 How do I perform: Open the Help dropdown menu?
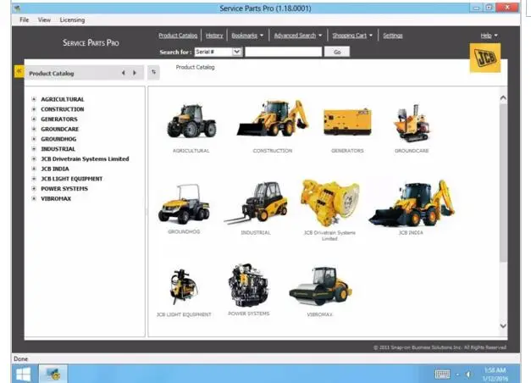pyautogui.click(x=489, y=36)
